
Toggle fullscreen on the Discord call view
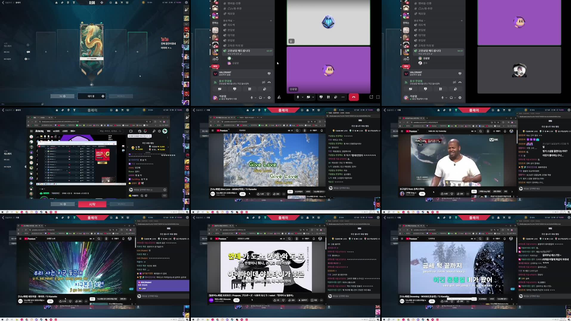click(378, 97)
